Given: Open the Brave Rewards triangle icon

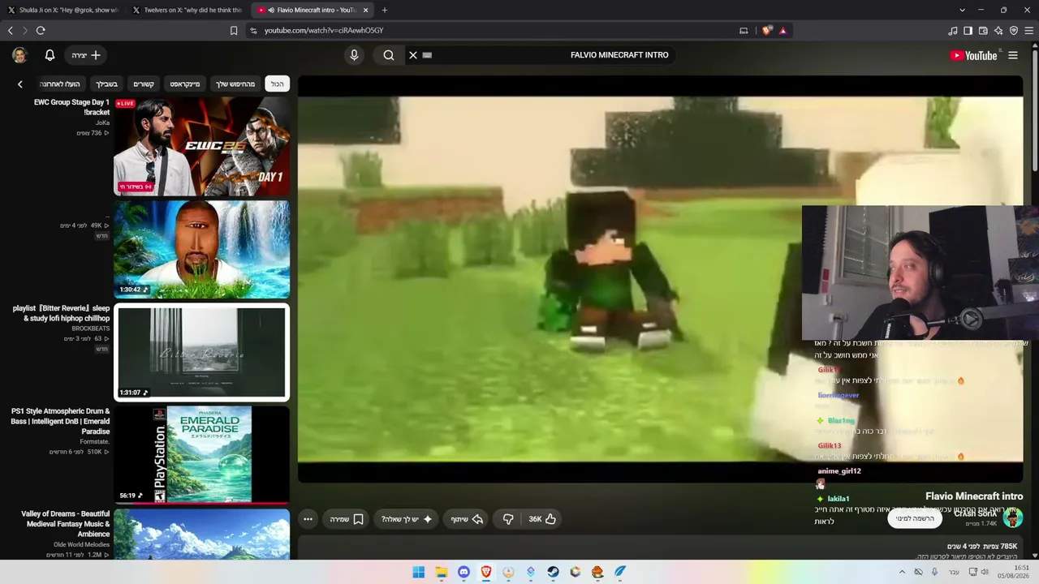Looking at the screenshot, I should click(x=782, y=31).
